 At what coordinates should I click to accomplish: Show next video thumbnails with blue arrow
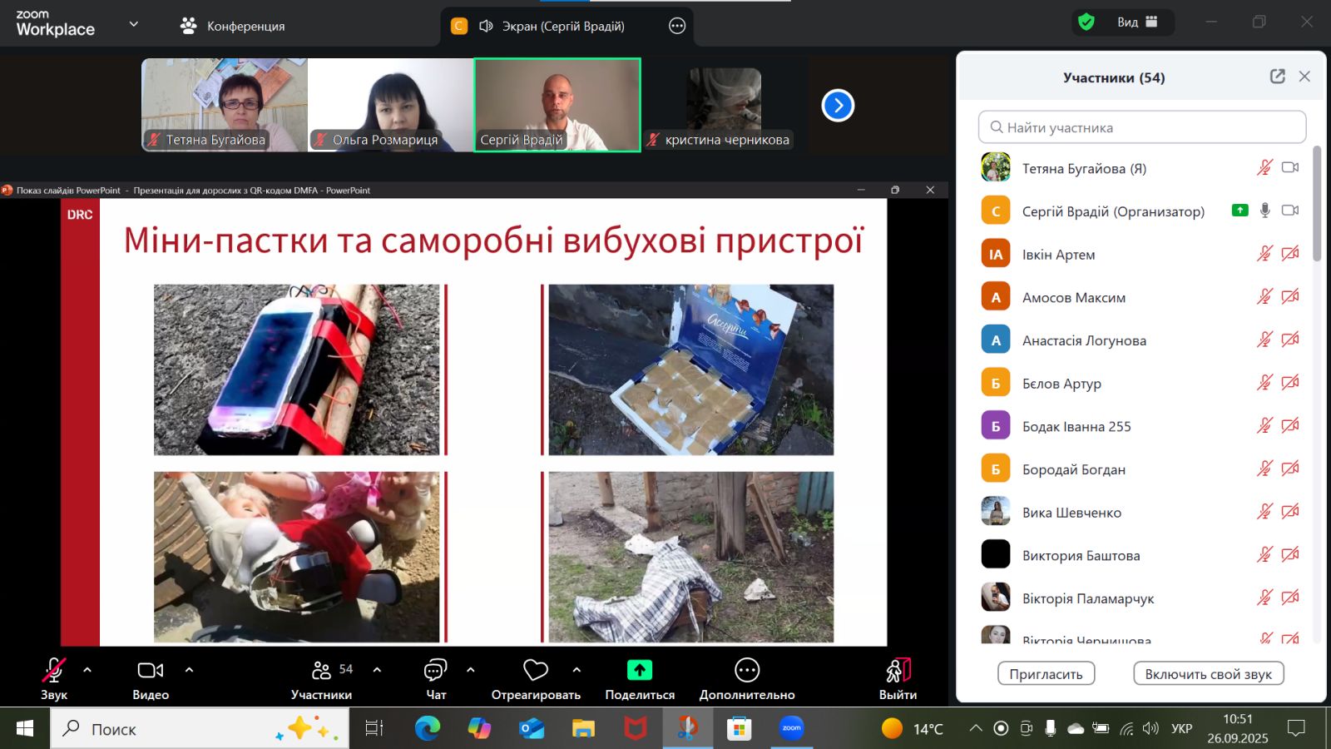coord(838,106)
